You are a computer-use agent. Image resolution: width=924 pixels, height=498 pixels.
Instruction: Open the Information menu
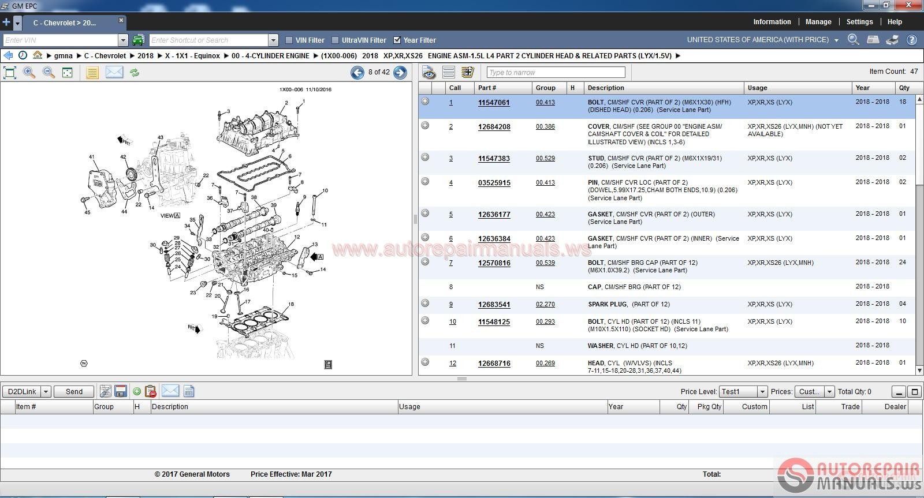coord(772,22)
